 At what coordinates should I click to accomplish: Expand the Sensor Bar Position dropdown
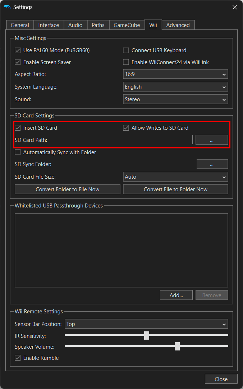click(x=146, y=324)
